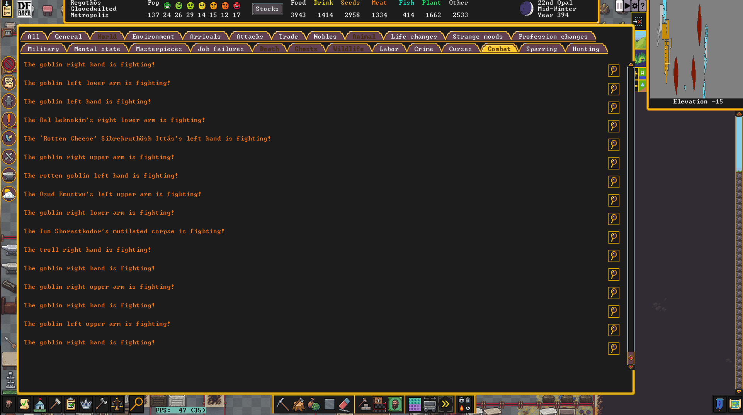Zoom to the Rotten Cheese left hand report
Screen dimensions: 743x415
(x=614, y=145)
